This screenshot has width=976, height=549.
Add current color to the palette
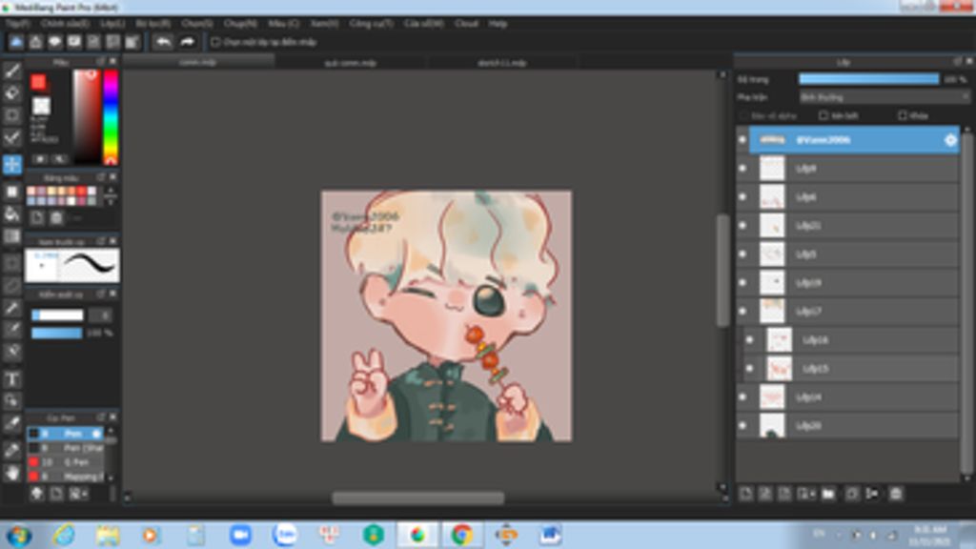(x=37, y=217)
